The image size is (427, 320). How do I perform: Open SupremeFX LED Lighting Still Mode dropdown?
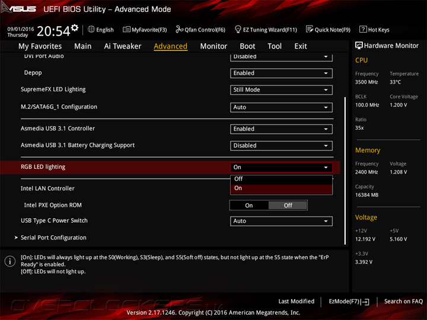point(281,90)
